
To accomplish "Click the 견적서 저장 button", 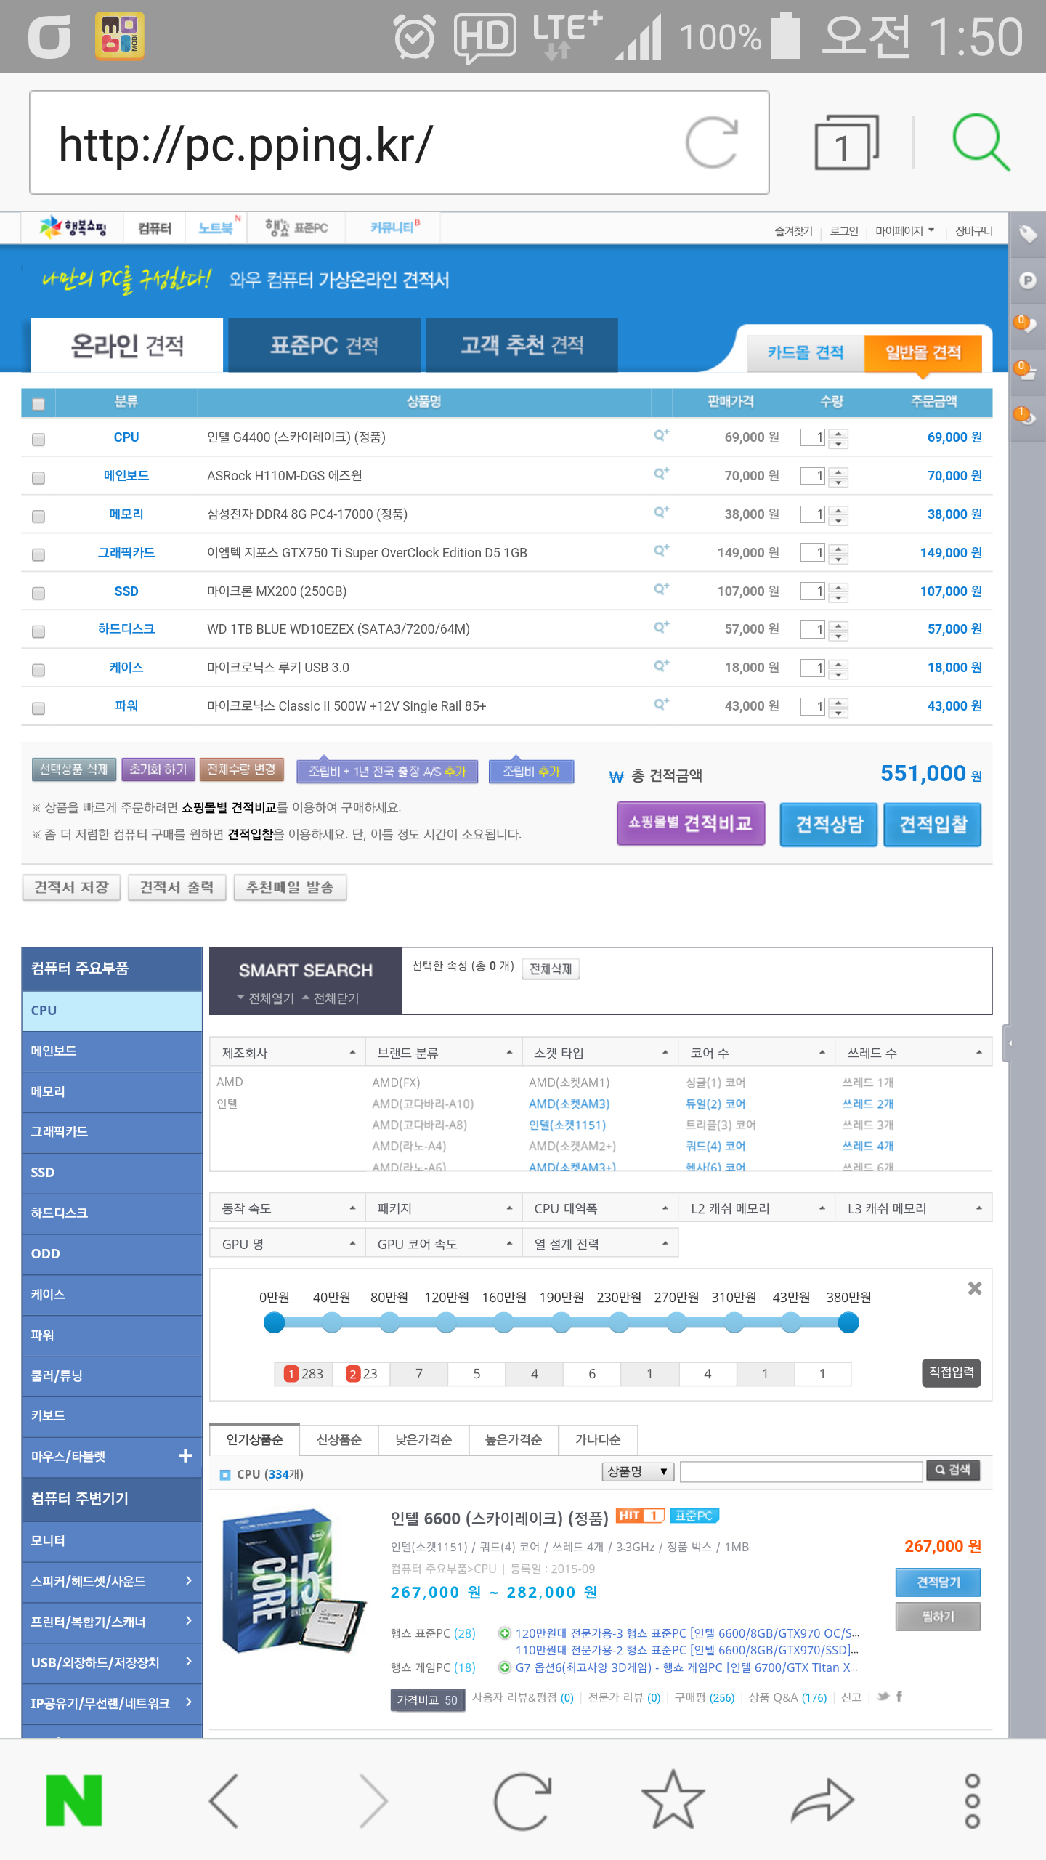I will click(x=71, y=888).
